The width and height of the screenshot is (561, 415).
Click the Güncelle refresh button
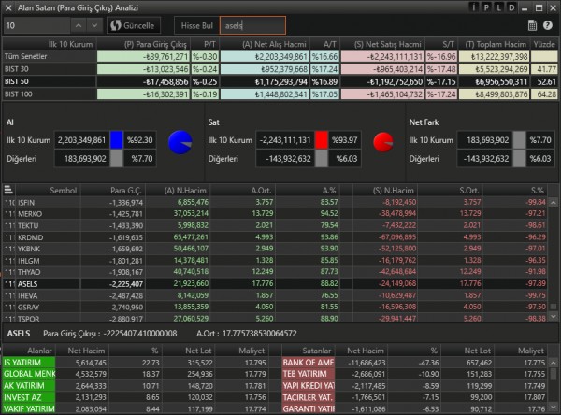[x=134, y=25]
